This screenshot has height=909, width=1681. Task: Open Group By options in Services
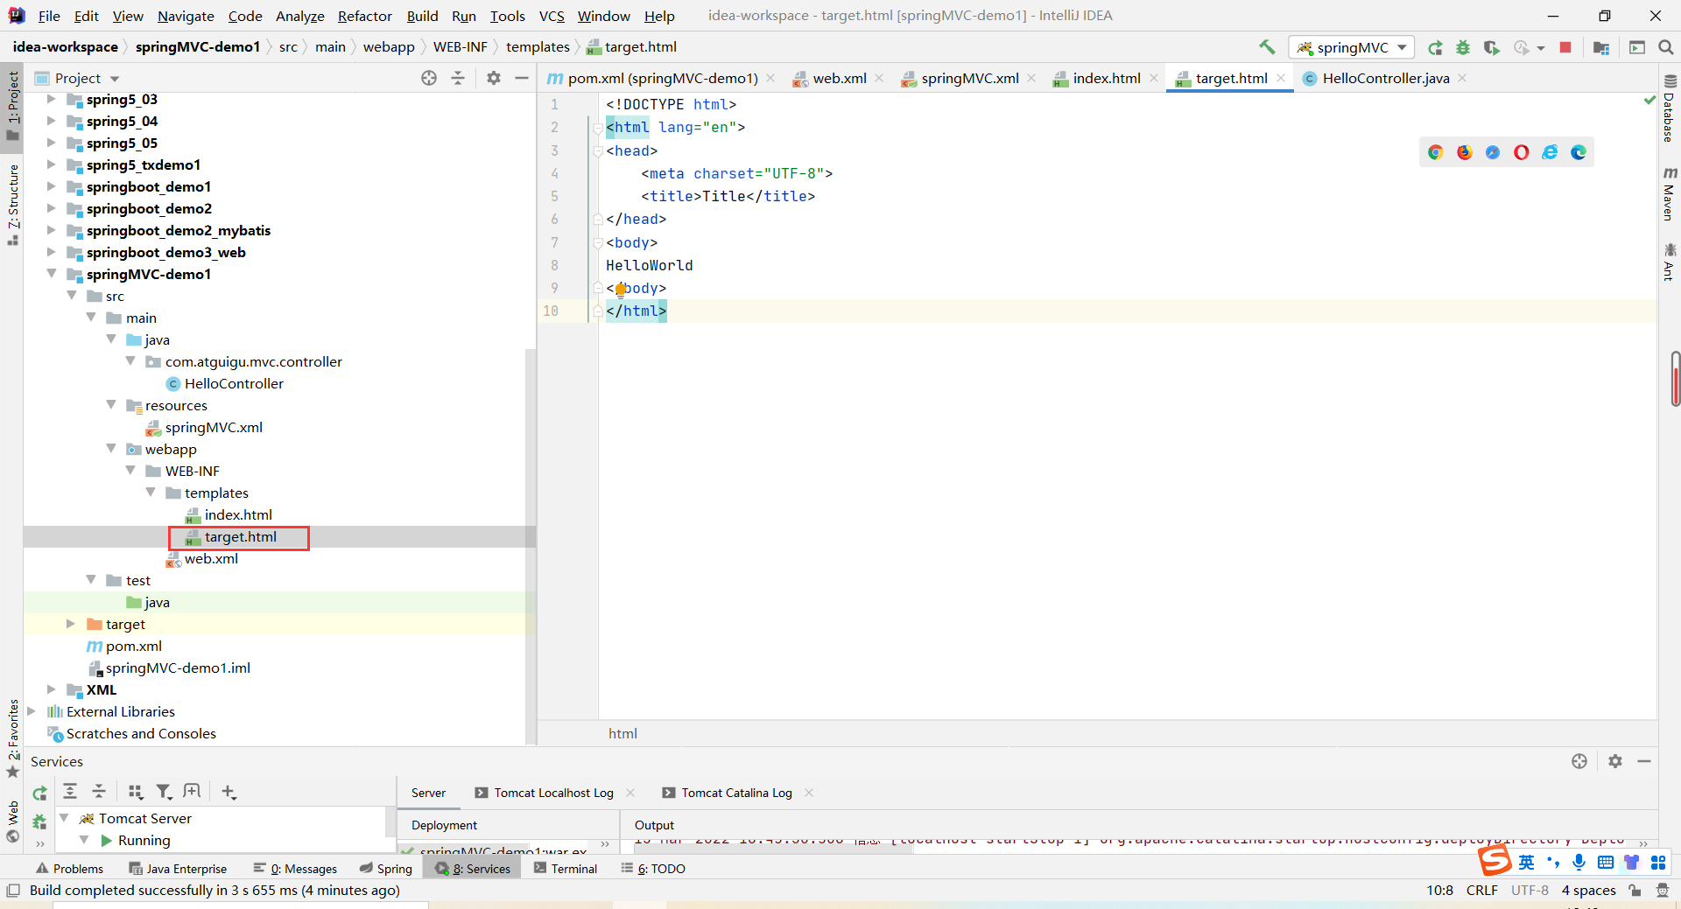(135, 791)
